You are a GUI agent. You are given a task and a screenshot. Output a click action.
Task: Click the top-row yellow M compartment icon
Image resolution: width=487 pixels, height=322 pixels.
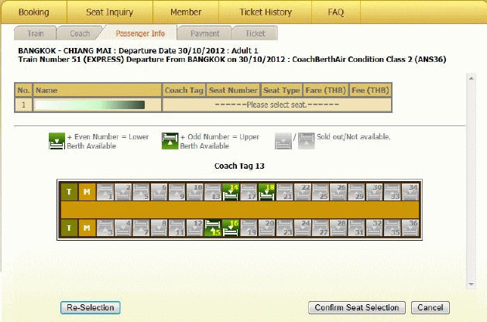point(85,191)
